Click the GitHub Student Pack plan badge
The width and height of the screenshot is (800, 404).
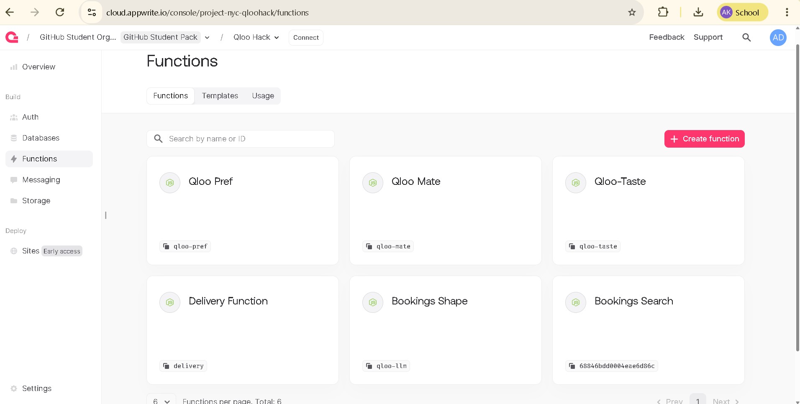tap(160, 37)
